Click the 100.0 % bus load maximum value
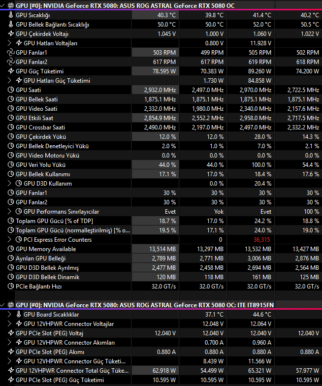 point(261,165)
